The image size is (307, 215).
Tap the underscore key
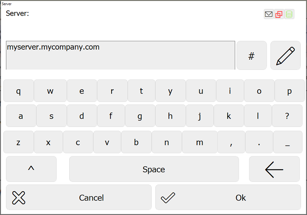(288, 142)
